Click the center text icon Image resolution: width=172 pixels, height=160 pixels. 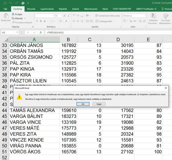click(78, 21)
